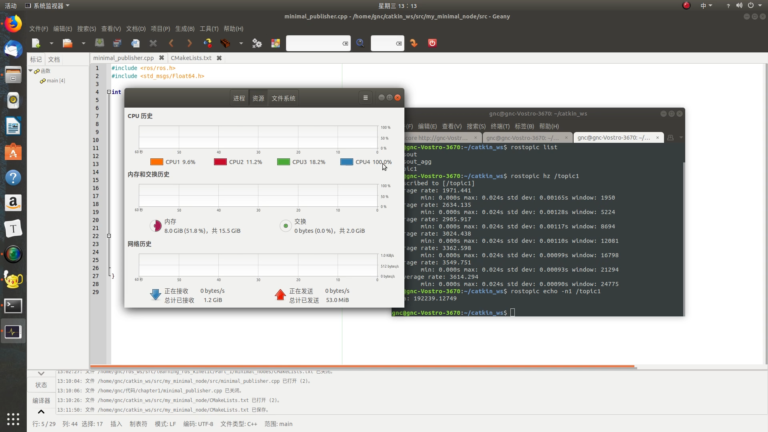Click the Compile icon in Geany's toolbar
768x432 pixels.
(x=208, y=43)
